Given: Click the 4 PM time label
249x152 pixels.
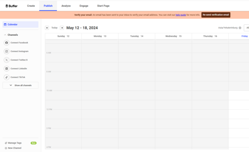Looking at the screenshot, I should (x=49, y=147).
